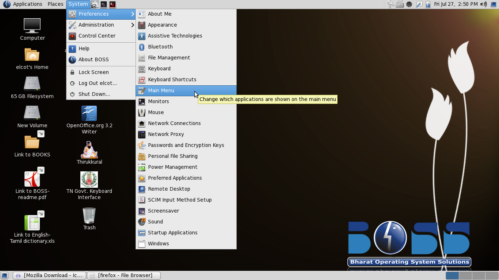Image resolution: width=499 pixels, height=280 pixels.
Task: Open Keyboard Shortcuts preferences
Action: tap(186, 79)
